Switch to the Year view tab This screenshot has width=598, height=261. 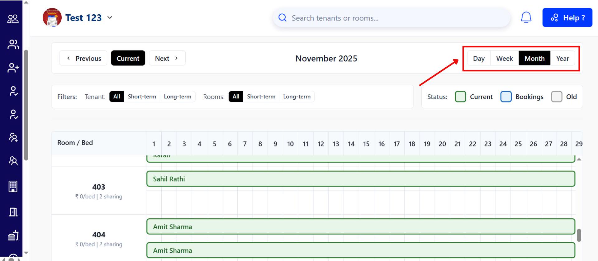[x=562, y=58]
